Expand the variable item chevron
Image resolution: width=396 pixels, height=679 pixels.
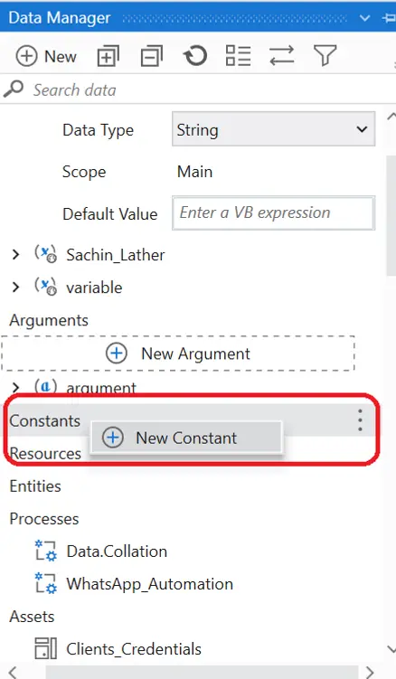[15, 288]
